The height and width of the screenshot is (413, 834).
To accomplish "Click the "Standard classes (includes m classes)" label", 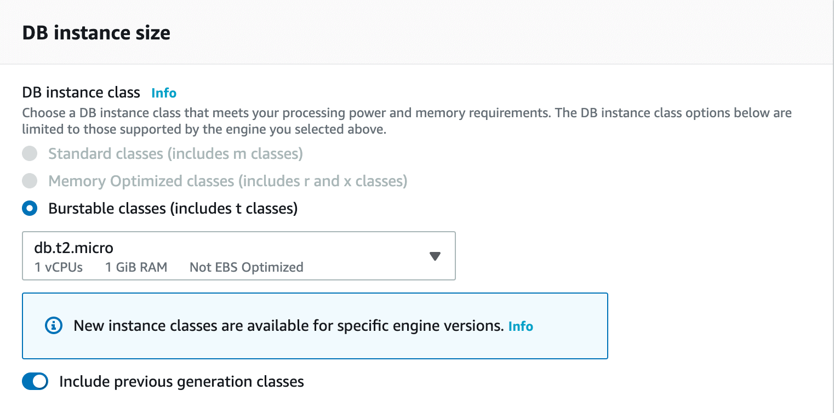I will coord(175,154).
